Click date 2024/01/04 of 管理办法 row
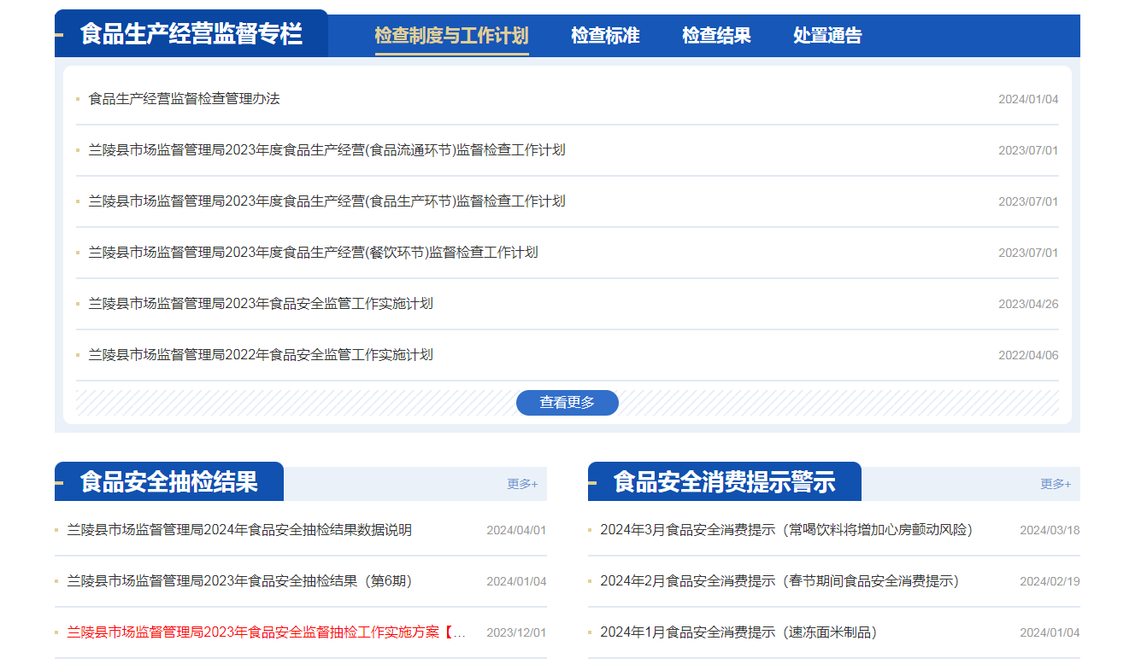Screen dimensions: 1147x664 [x=1028, y=99]
